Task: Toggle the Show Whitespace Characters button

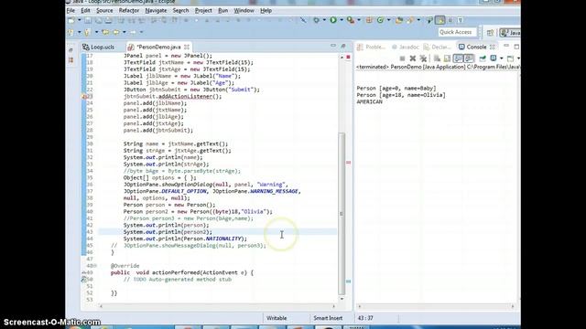Action: click(x=461, y=20)
